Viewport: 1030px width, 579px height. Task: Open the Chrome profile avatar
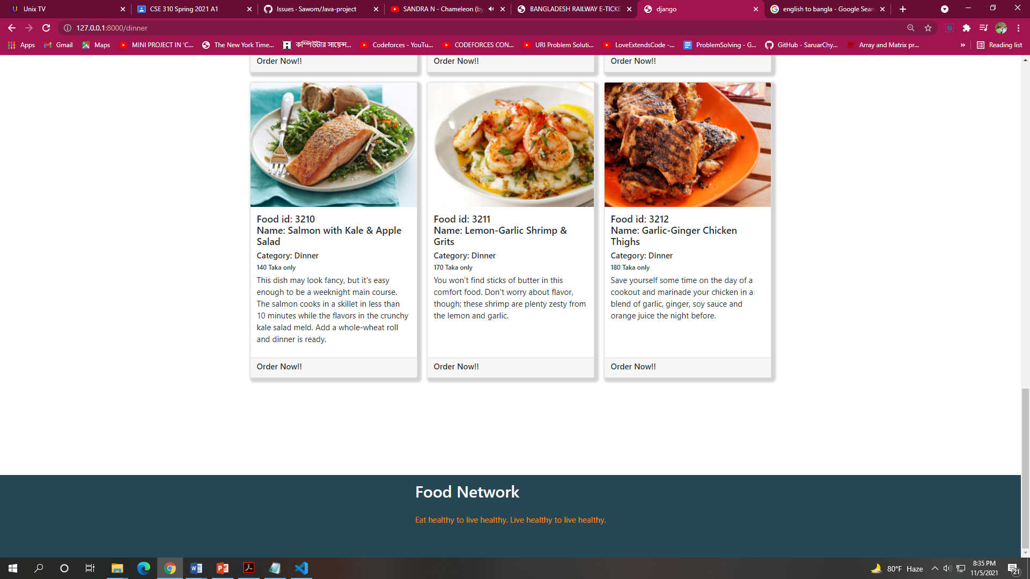tap(1002, 28)
